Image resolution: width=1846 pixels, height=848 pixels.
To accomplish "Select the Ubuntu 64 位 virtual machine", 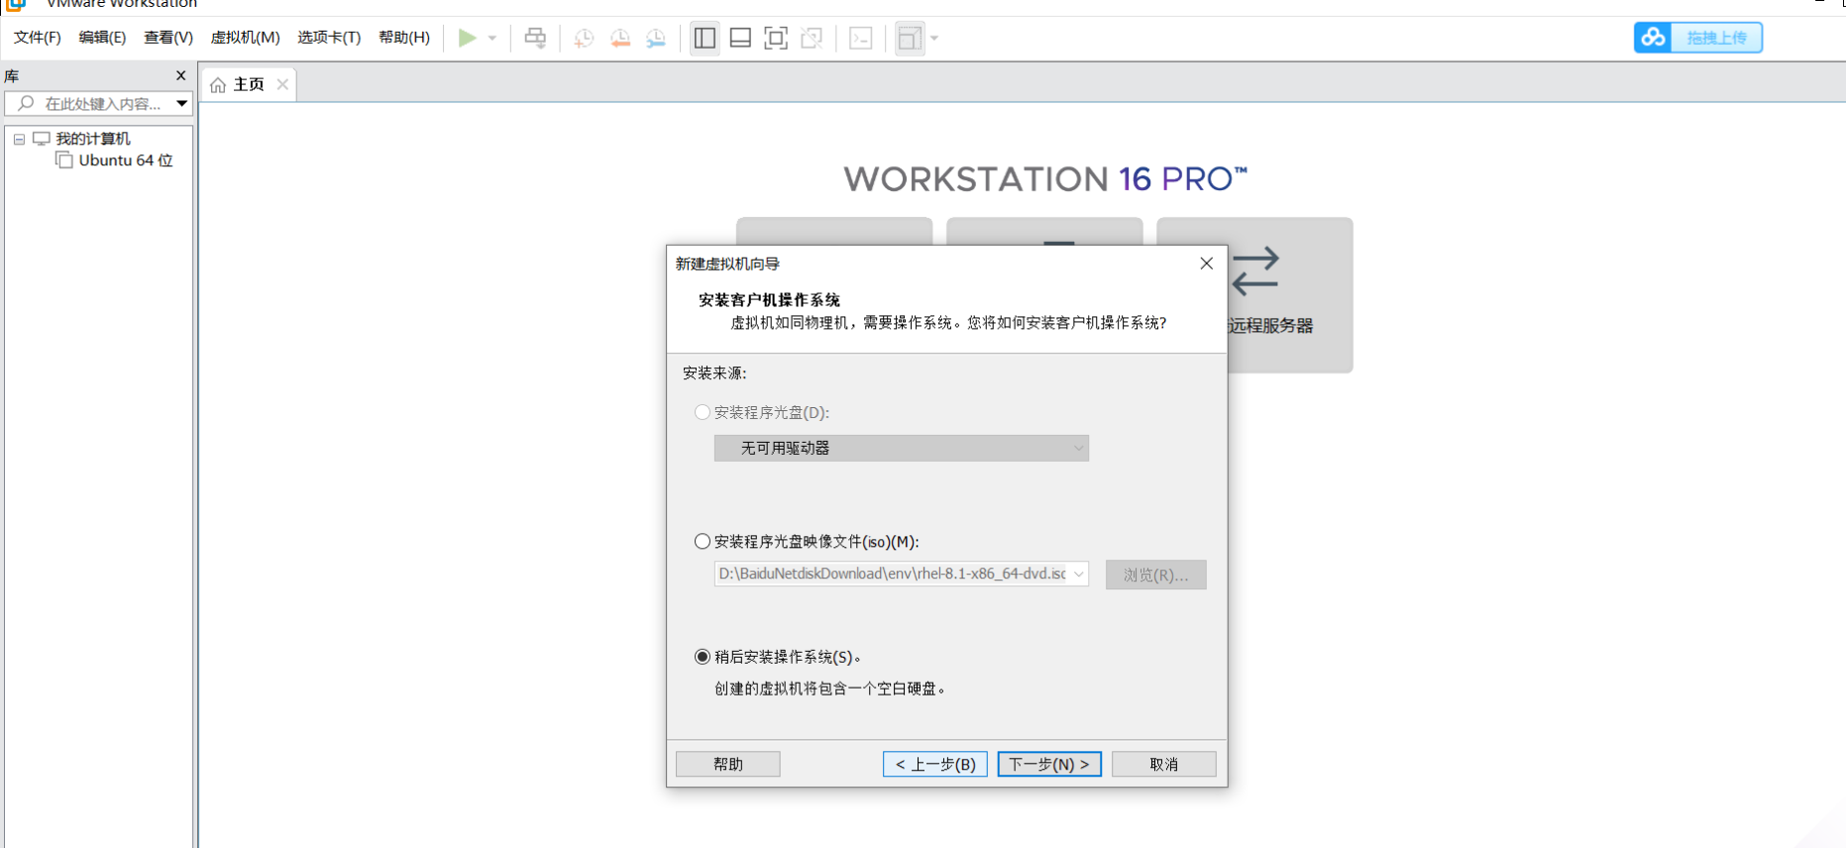I will (126, 160).
